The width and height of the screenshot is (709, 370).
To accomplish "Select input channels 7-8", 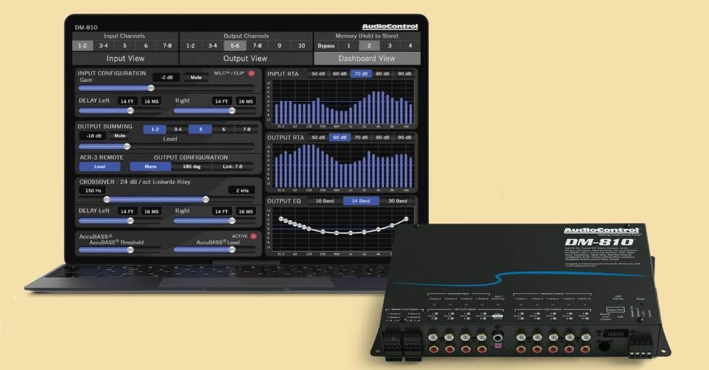I will [x=167, y=46].
